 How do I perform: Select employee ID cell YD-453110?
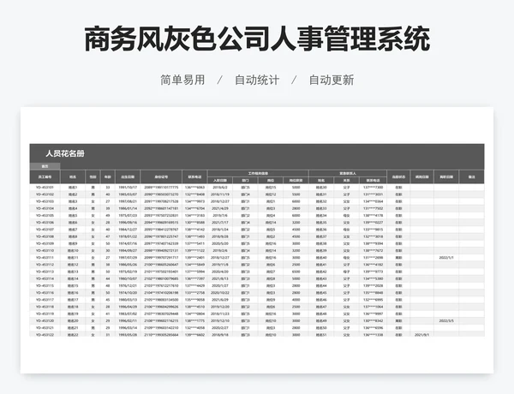click(x=45, y=251)
